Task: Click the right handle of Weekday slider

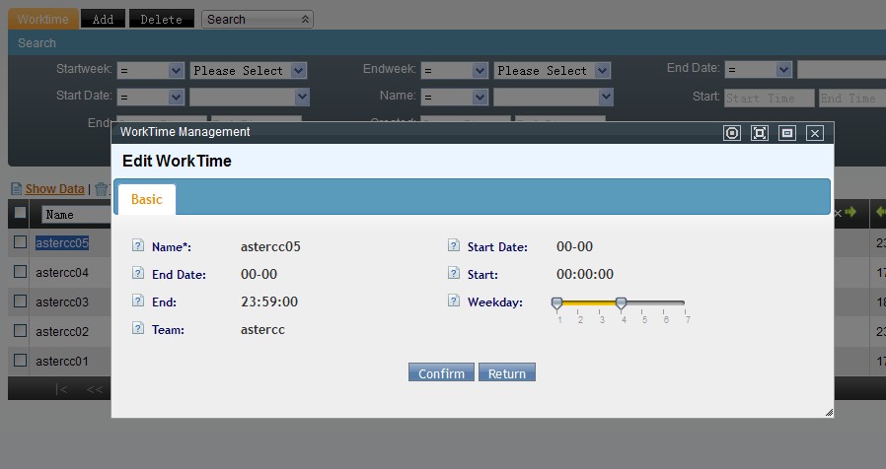Action: [621, 303]
